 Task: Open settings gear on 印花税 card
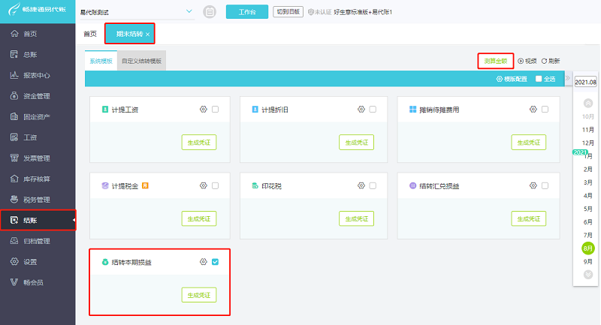pos(361,185)
